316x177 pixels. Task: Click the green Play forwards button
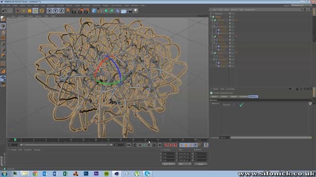[x=144, y=145]
